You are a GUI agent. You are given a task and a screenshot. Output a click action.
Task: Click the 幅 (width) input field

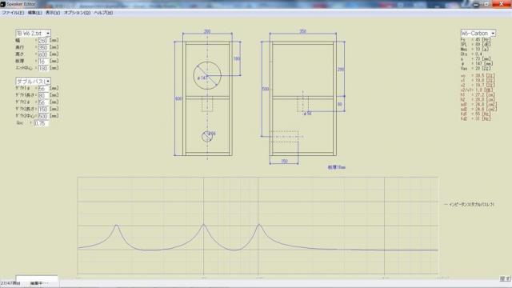point(43,41)
